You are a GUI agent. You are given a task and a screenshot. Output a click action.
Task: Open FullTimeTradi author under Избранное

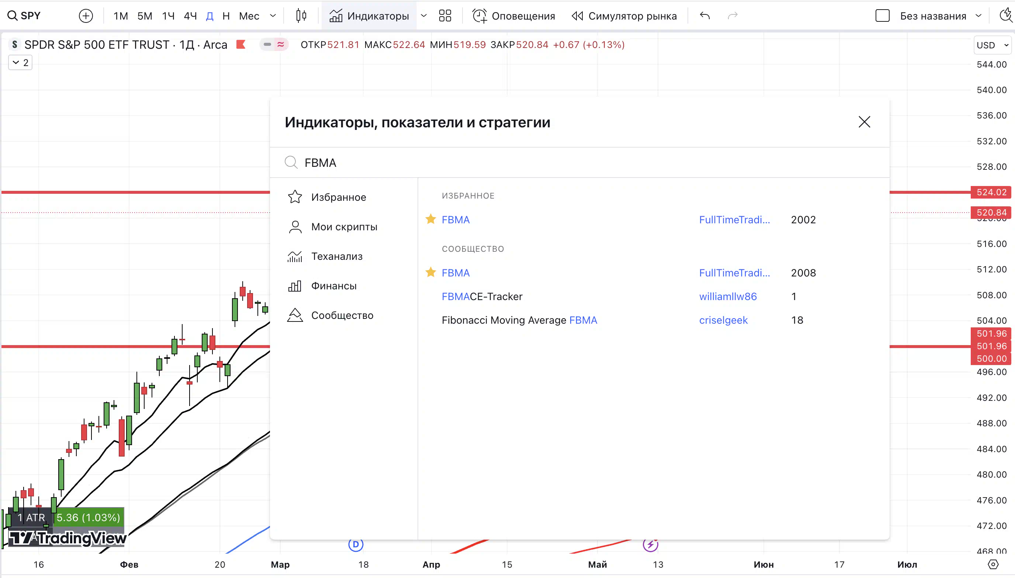(735, 220)
